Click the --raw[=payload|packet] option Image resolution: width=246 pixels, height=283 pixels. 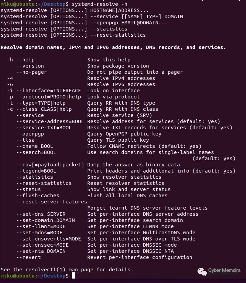pos(50,165)
